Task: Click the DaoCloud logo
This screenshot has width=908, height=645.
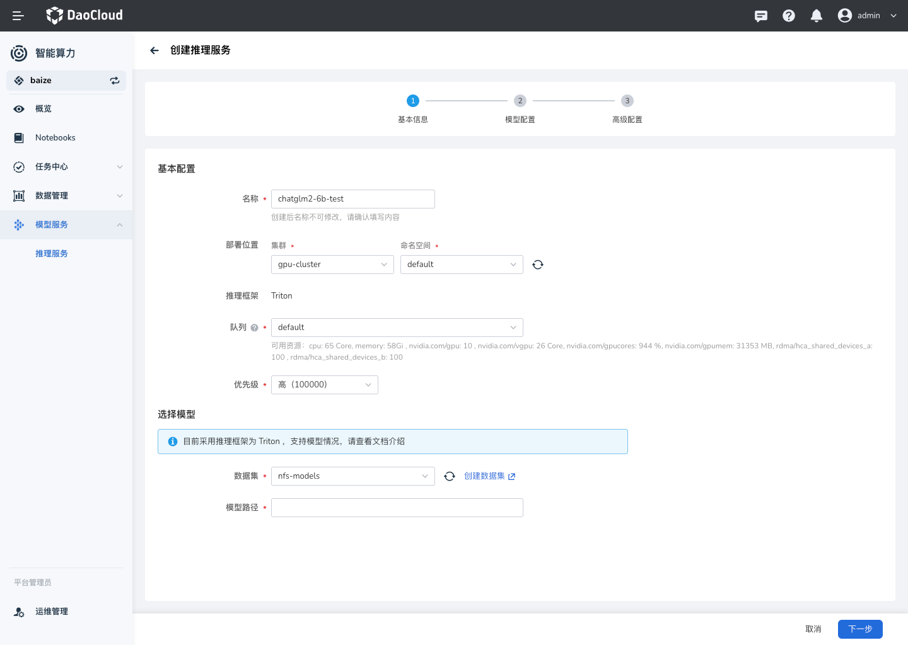Action: pyautogui.click(x=84, y=15)
